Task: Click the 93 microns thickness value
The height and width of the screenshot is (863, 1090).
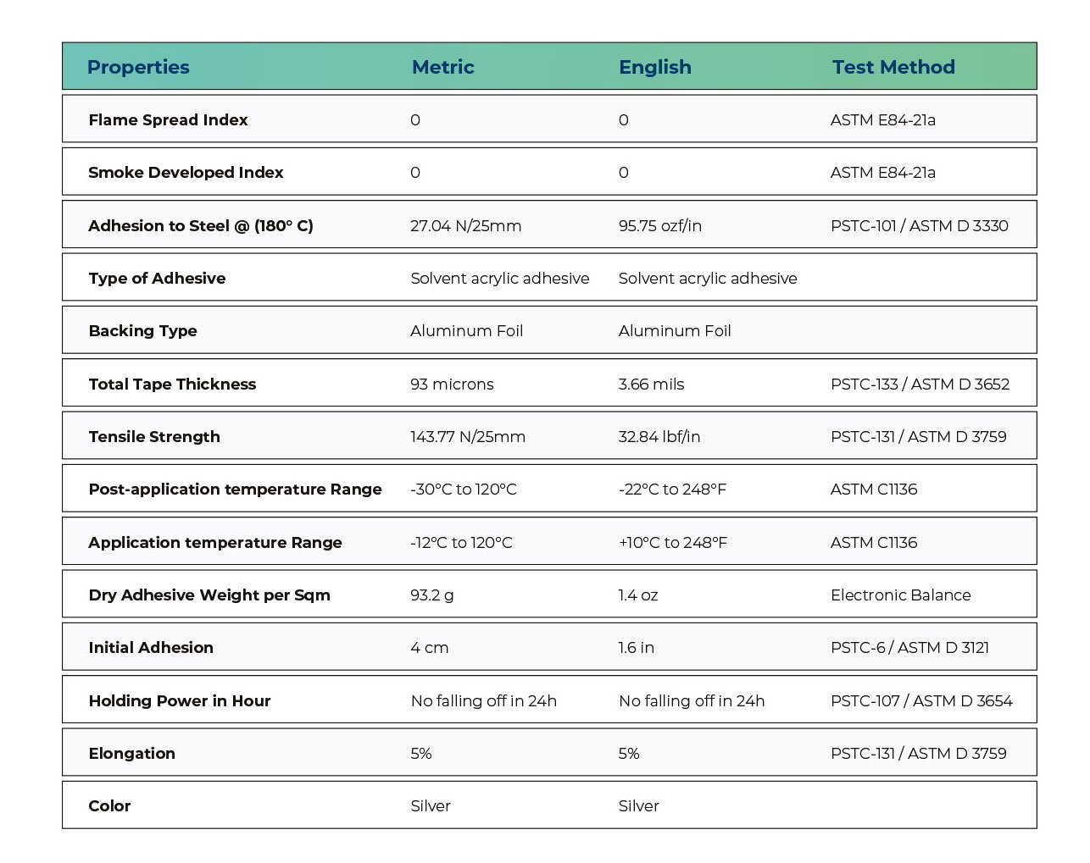Action: (452, 384)
